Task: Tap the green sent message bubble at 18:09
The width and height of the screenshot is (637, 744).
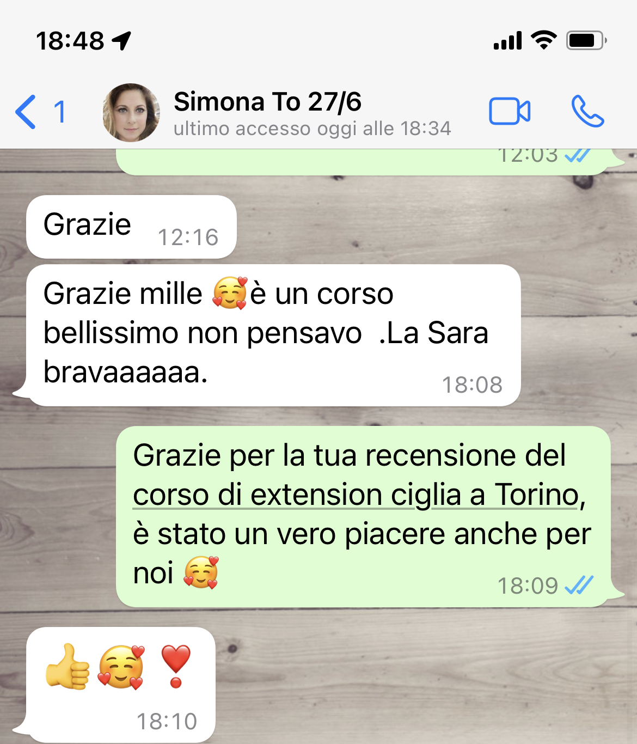Action: [x=363, y=516]
